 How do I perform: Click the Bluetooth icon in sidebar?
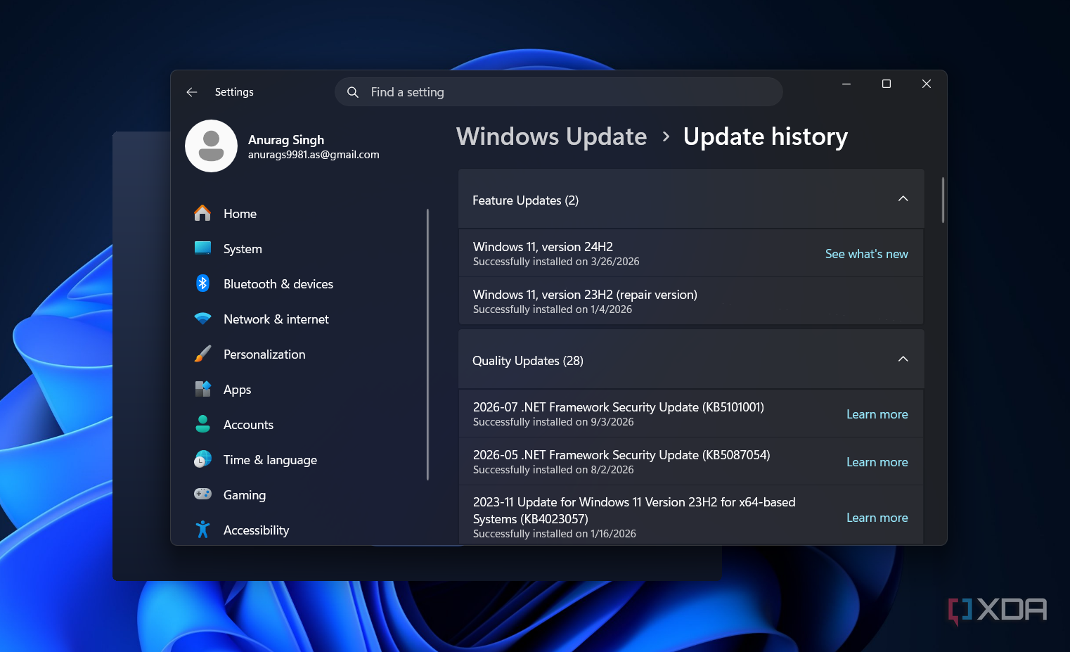[x=202, y=283]
